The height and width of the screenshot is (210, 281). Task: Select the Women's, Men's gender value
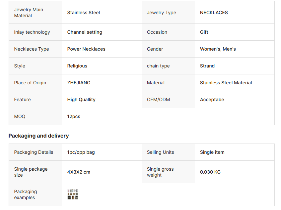(218, 49)
